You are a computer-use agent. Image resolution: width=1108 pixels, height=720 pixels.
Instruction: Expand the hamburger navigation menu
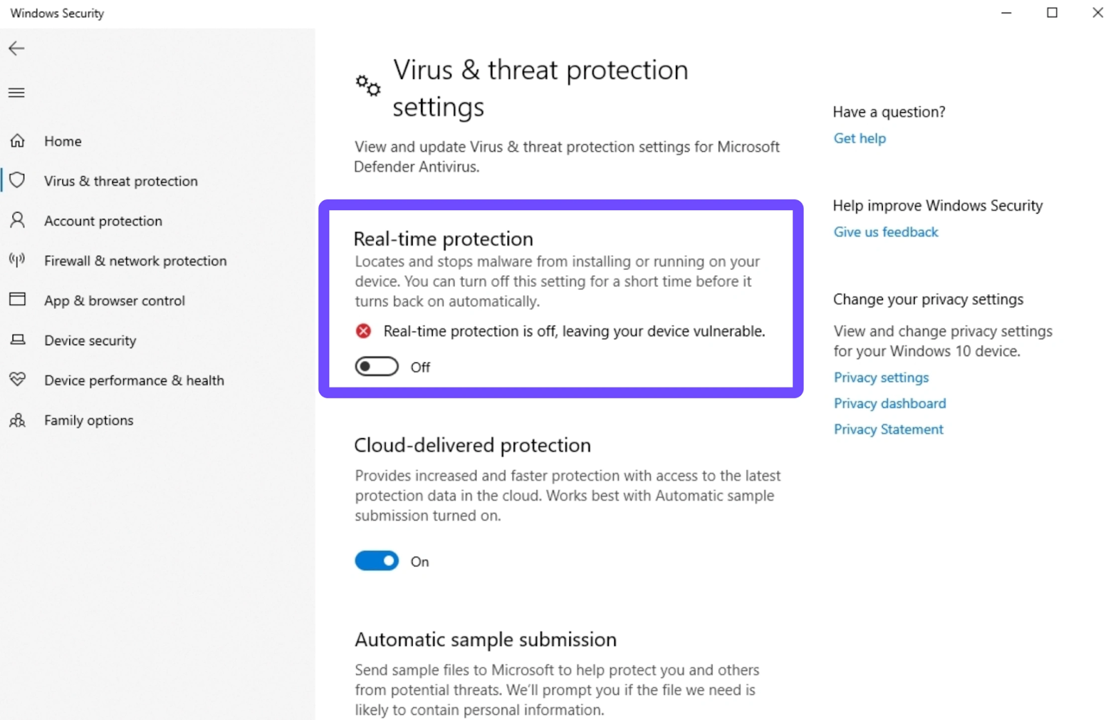pos(17,93)
